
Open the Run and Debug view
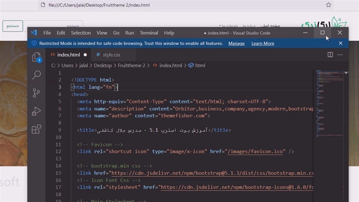point(36,111)
